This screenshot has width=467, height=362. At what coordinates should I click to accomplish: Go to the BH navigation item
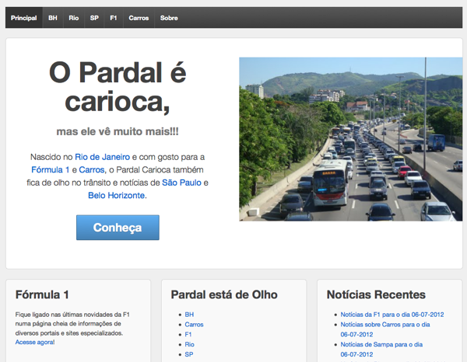53,18
